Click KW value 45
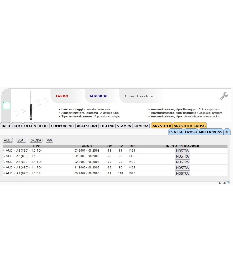233x272 pixels. 109,151
